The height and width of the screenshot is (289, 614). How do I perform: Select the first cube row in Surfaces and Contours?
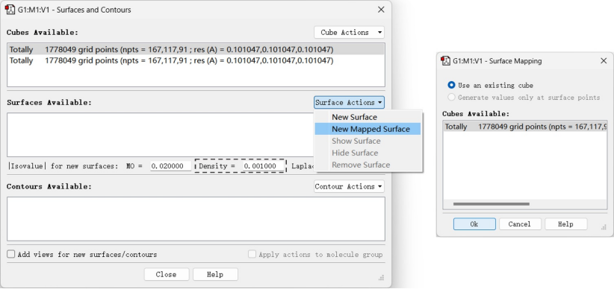pos(196,50)
